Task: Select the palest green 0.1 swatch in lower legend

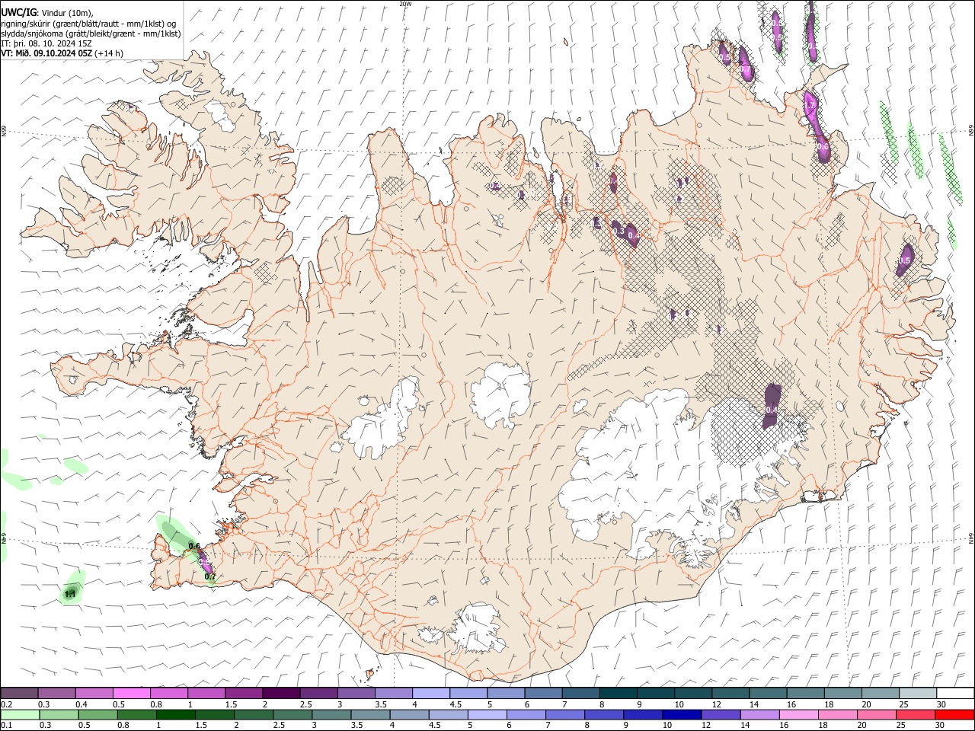Action: 20,714
